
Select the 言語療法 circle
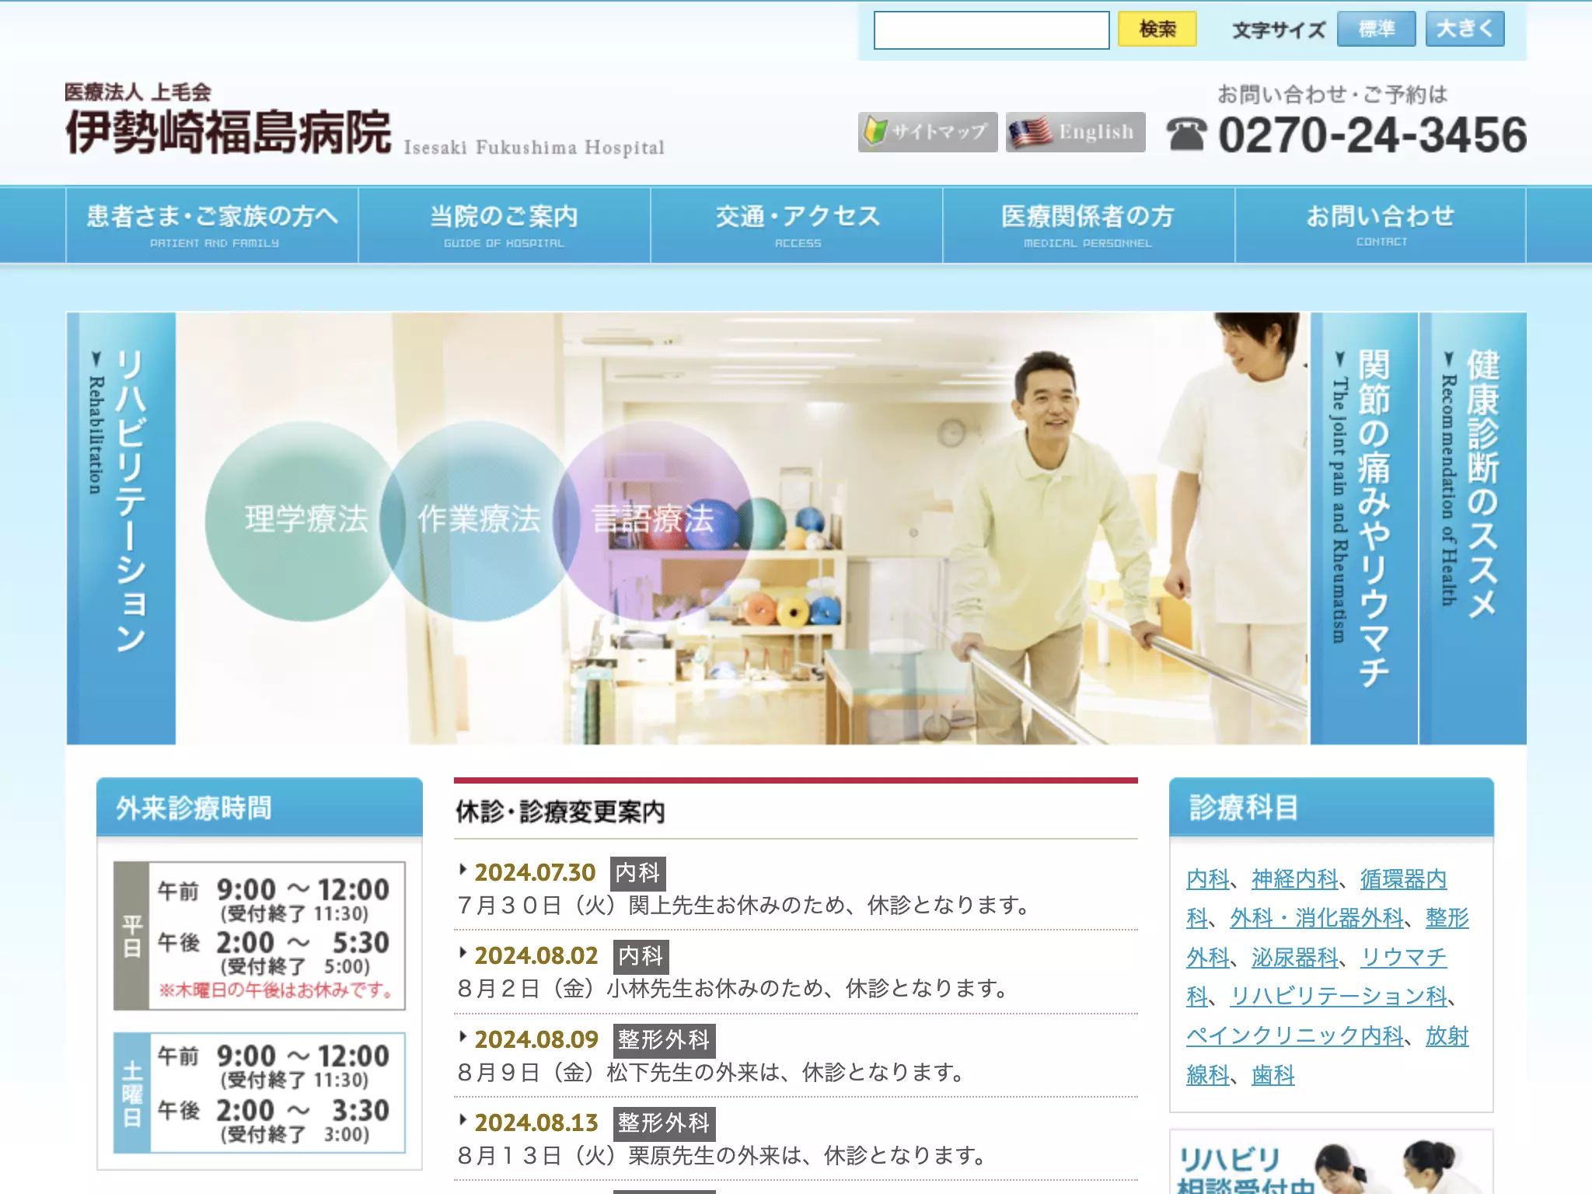(x=654, y=520)
